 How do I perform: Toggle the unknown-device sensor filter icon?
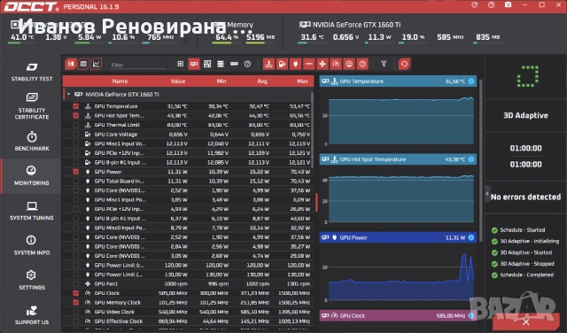click(x=247, y=64)
